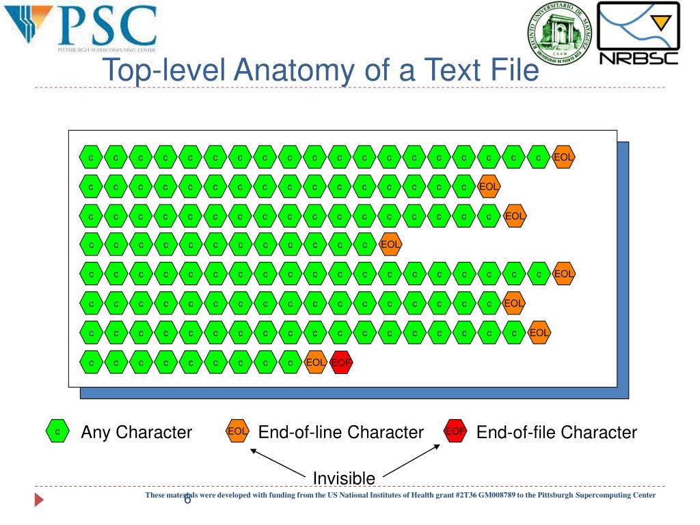Click the red EOF legend hexagon
The width and height of the screenshot is (700, 525).
(455, 431)
